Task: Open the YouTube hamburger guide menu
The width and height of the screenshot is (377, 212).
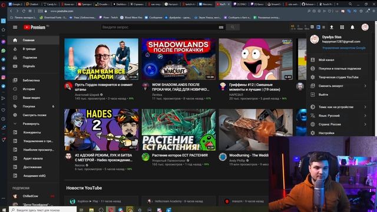Action: (15, 27)
